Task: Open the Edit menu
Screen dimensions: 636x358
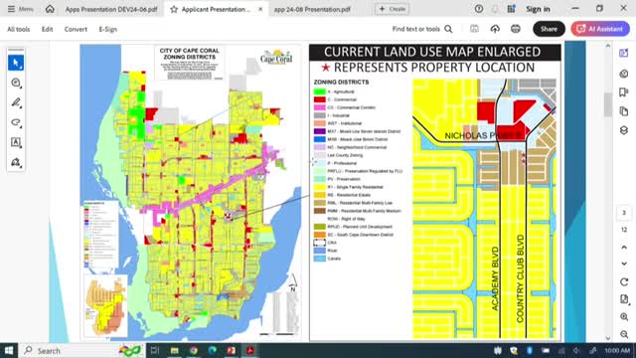Action: (x=47, y=29)
